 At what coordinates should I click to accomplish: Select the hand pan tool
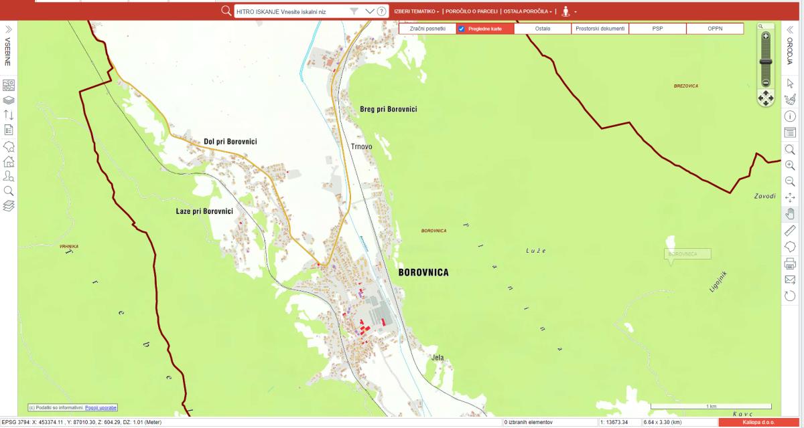pyautogui.click(x=790, y=214)
